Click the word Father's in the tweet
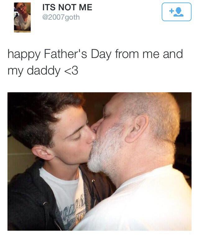Image resolution: width=199 pixels, height=236 pixels. point(65,54)
